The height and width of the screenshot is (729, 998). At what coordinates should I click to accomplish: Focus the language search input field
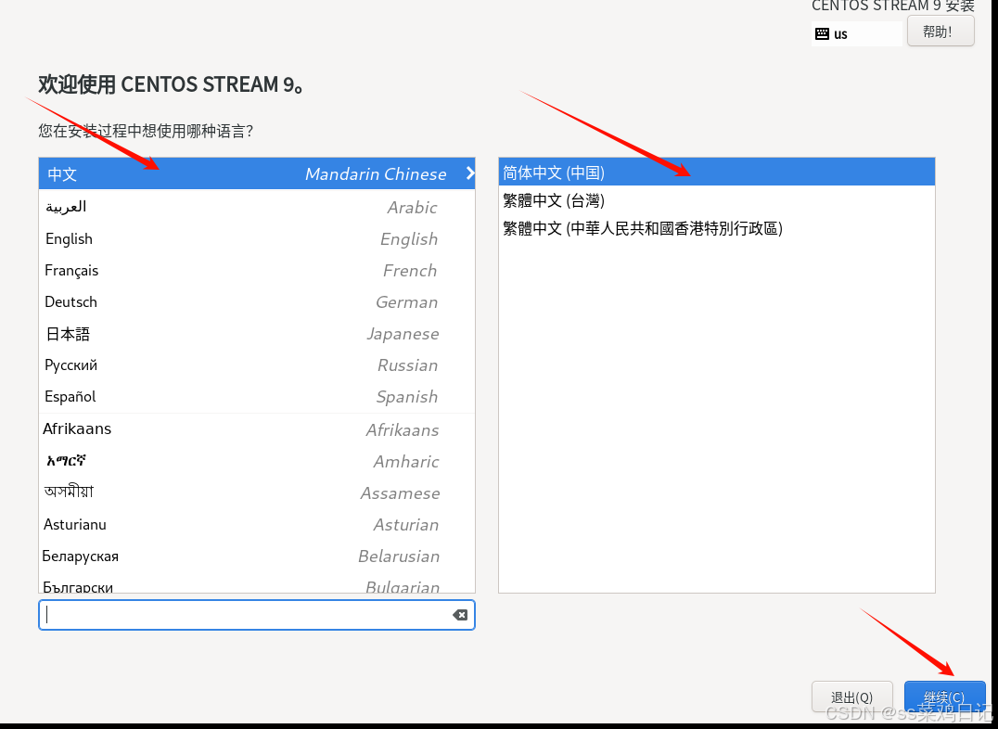[x=257, y=614]
